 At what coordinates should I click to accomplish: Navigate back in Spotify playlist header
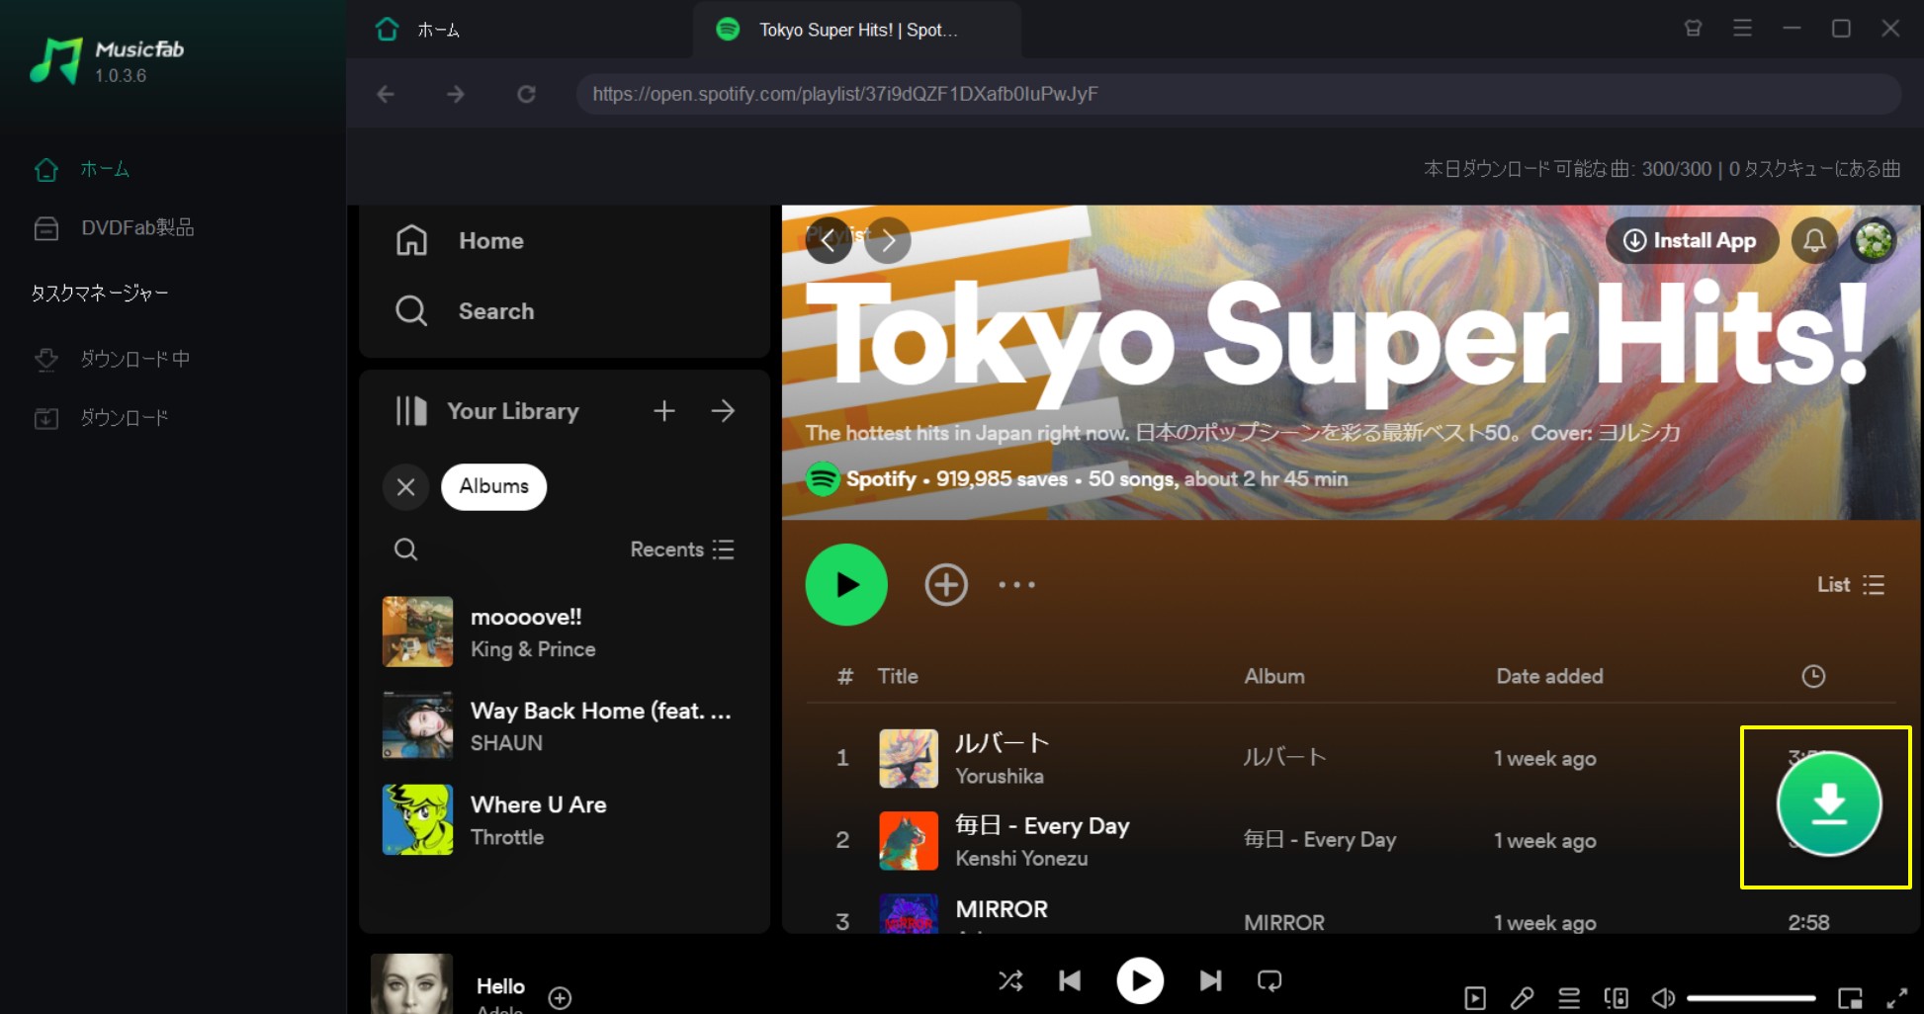coord(829,240)
